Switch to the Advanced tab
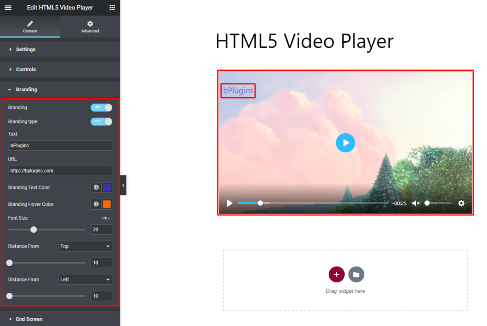The height and width of the screenshot is (326, 487). coord(90,27)
